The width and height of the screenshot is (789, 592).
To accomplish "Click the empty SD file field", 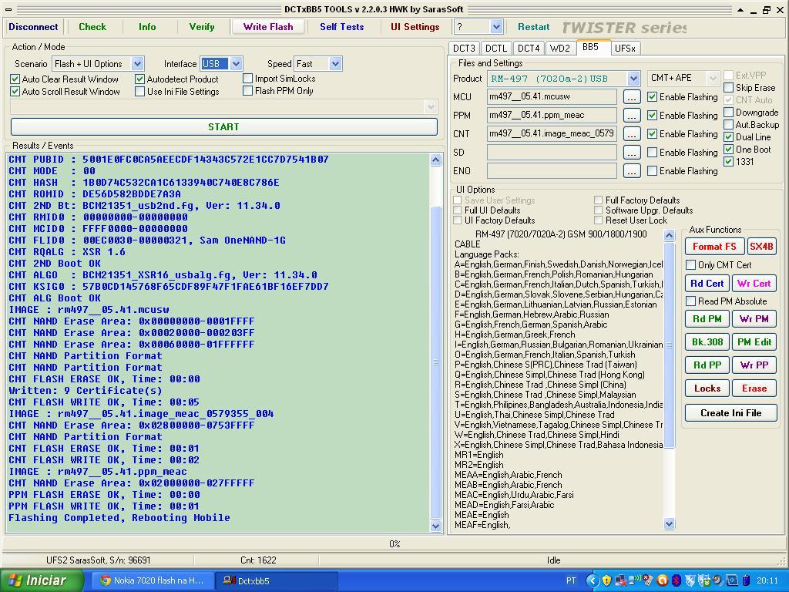I will pos(552,152).
